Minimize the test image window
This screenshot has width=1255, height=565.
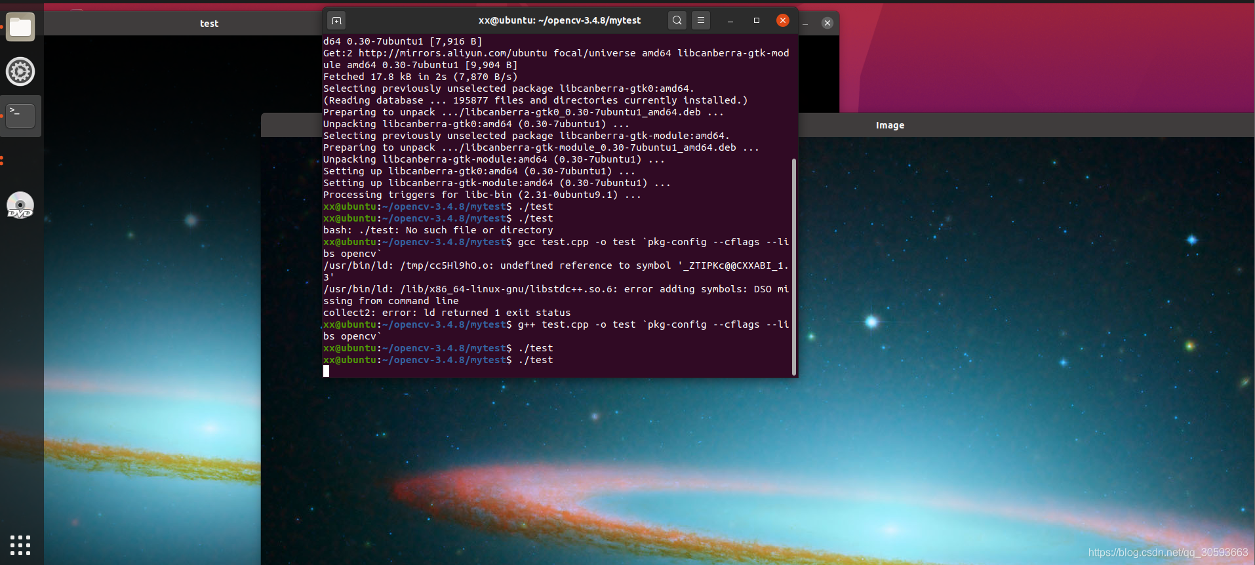click(806, 23)
